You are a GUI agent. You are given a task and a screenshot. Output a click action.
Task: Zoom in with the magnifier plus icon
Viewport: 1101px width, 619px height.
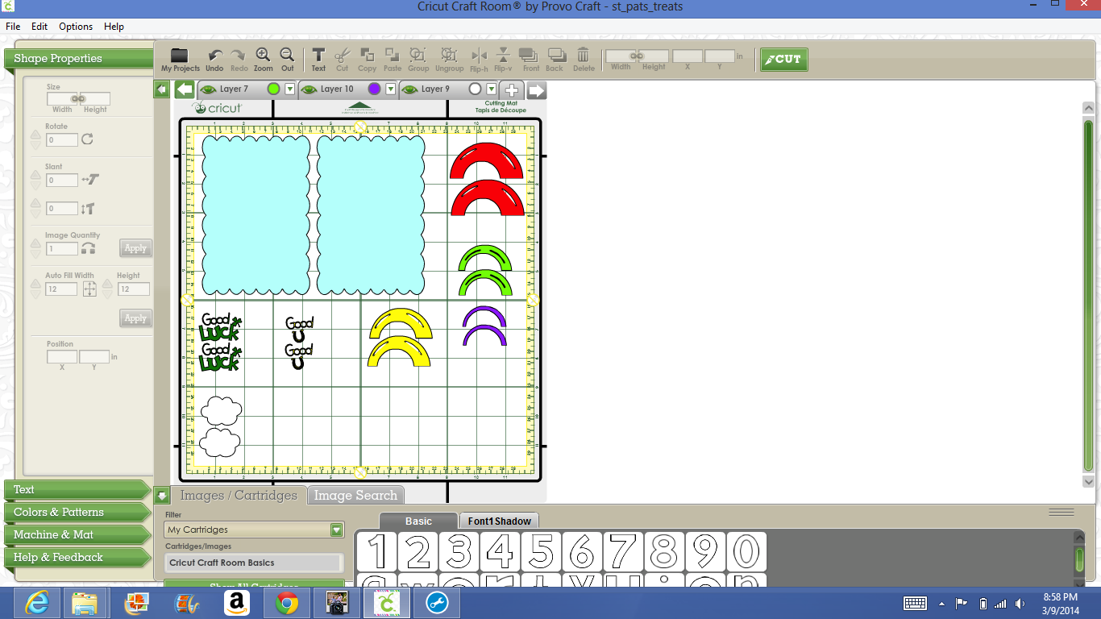coord(263,55)
